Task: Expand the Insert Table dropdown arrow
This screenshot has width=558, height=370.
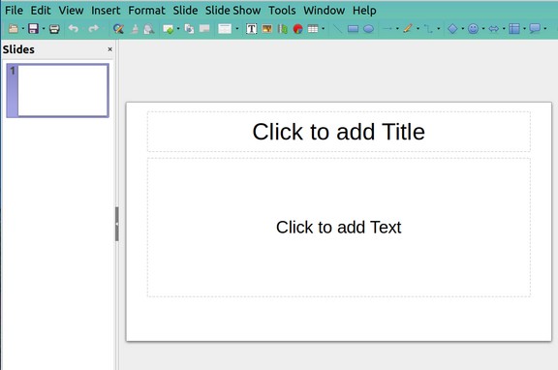Action: [x=324, y=29]
